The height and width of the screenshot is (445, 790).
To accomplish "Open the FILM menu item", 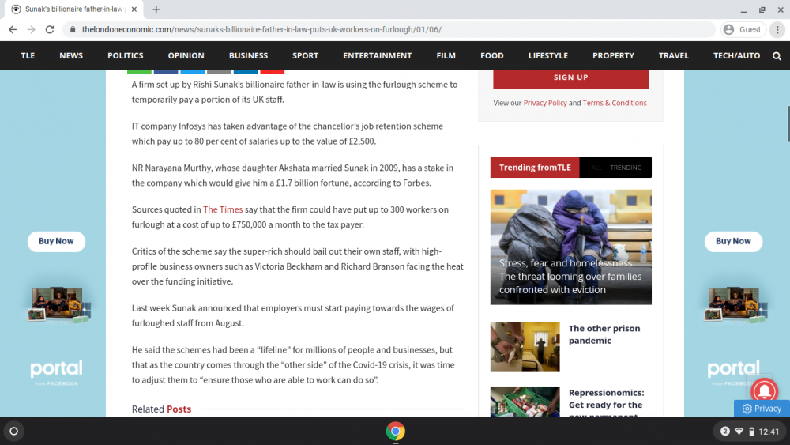I will [x=446, y=56].
